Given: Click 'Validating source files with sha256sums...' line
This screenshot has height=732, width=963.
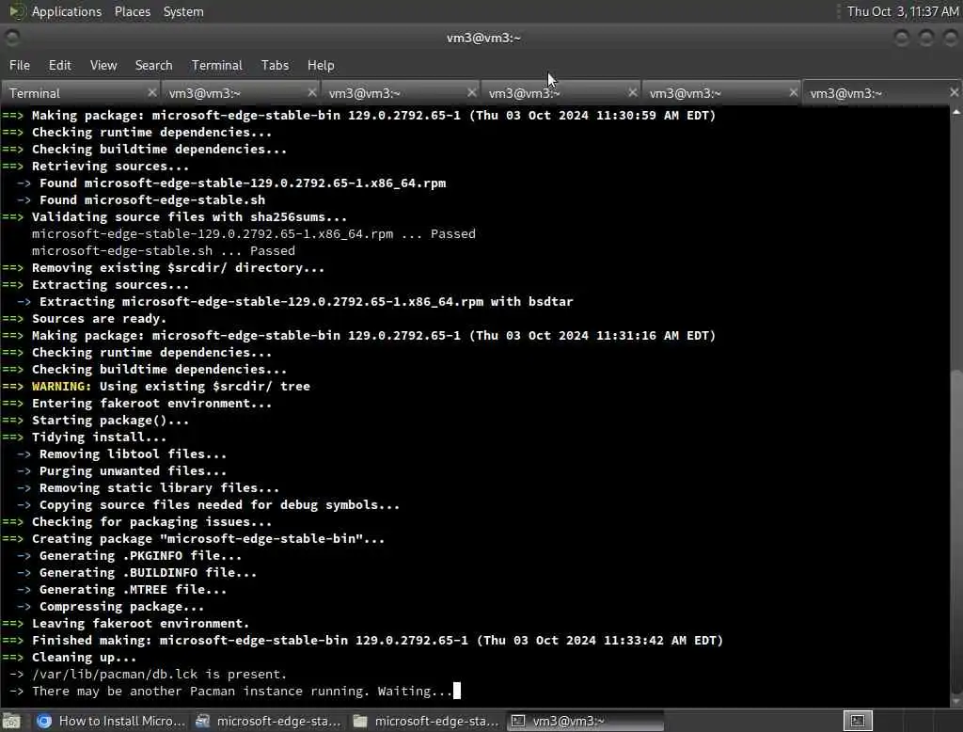Looking at the screenshot, I should tap(189, 217).
